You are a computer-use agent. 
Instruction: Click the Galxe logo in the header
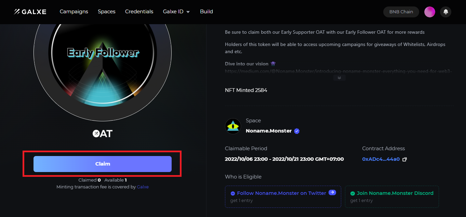pos(30,12)
